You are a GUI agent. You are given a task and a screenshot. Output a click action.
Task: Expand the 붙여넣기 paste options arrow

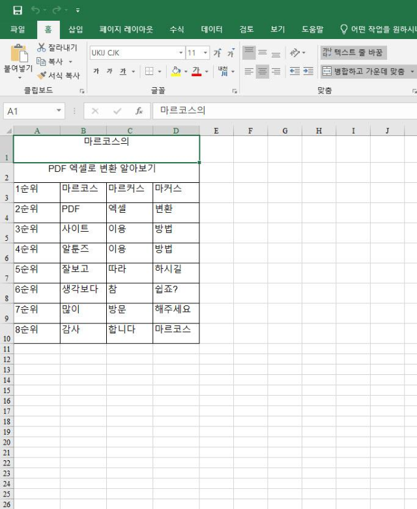coord(20,78)
